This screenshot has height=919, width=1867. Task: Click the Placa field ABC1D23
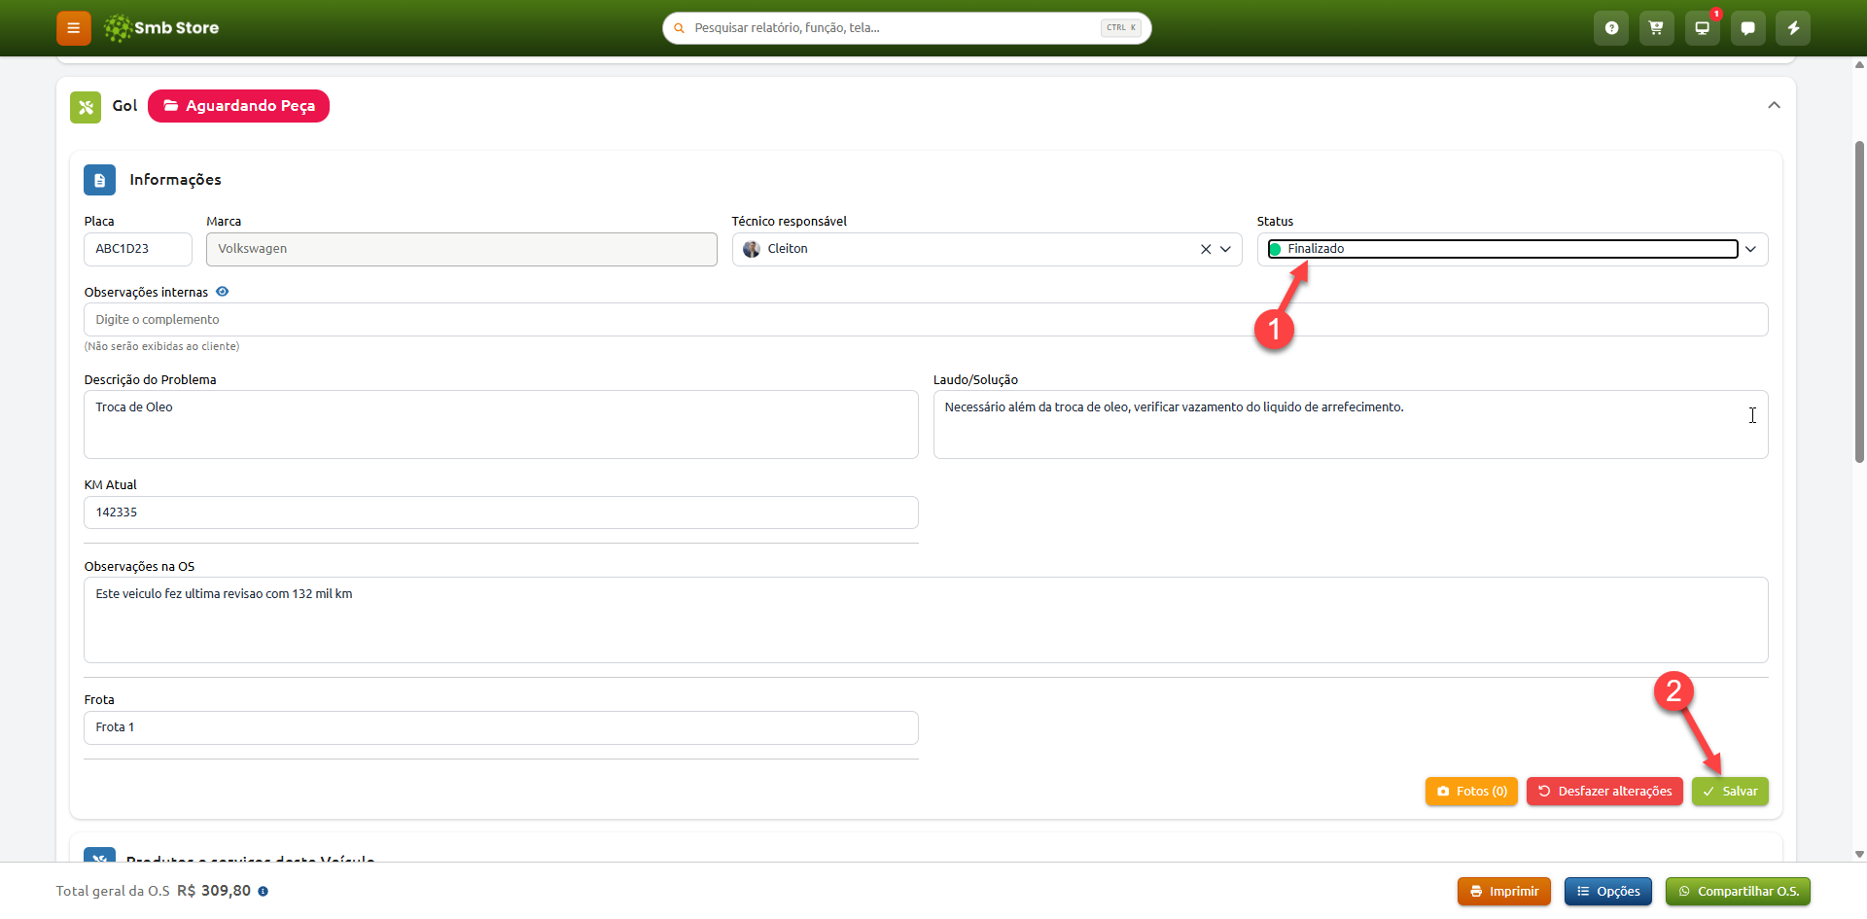coord(138,249)
